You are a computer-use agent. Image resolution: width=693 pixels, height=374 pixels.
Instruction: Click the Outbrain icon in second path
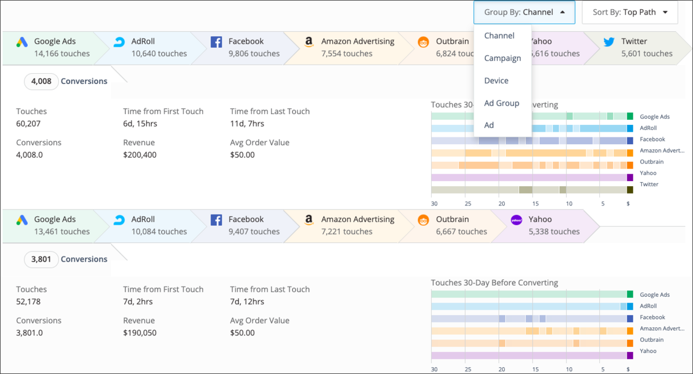pyautogui.click(x=423, y=220)
